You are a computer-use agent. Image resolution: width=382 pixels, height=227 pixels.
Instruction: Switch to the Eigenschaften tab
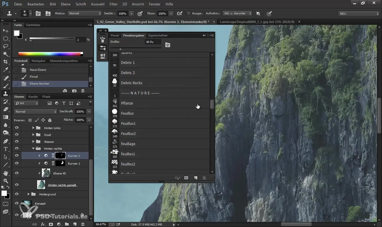158,35
